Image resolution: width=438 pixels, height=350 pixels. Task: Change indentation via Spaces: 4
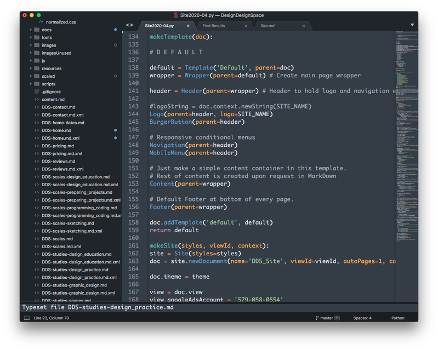[x=362, y=318]
